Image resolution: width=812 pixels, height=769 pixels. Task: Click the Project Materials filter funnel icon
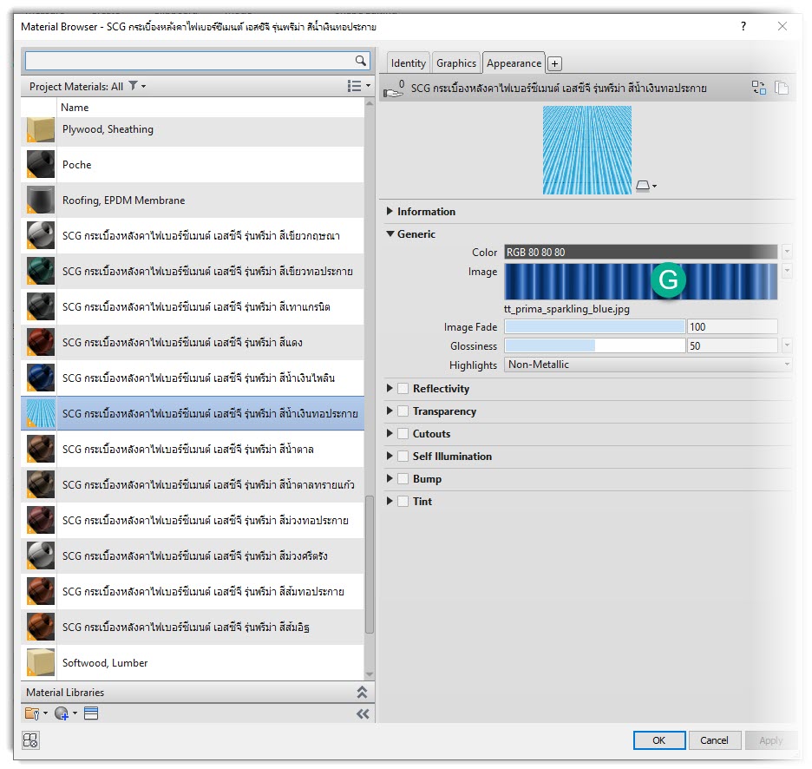pos(133,86)
